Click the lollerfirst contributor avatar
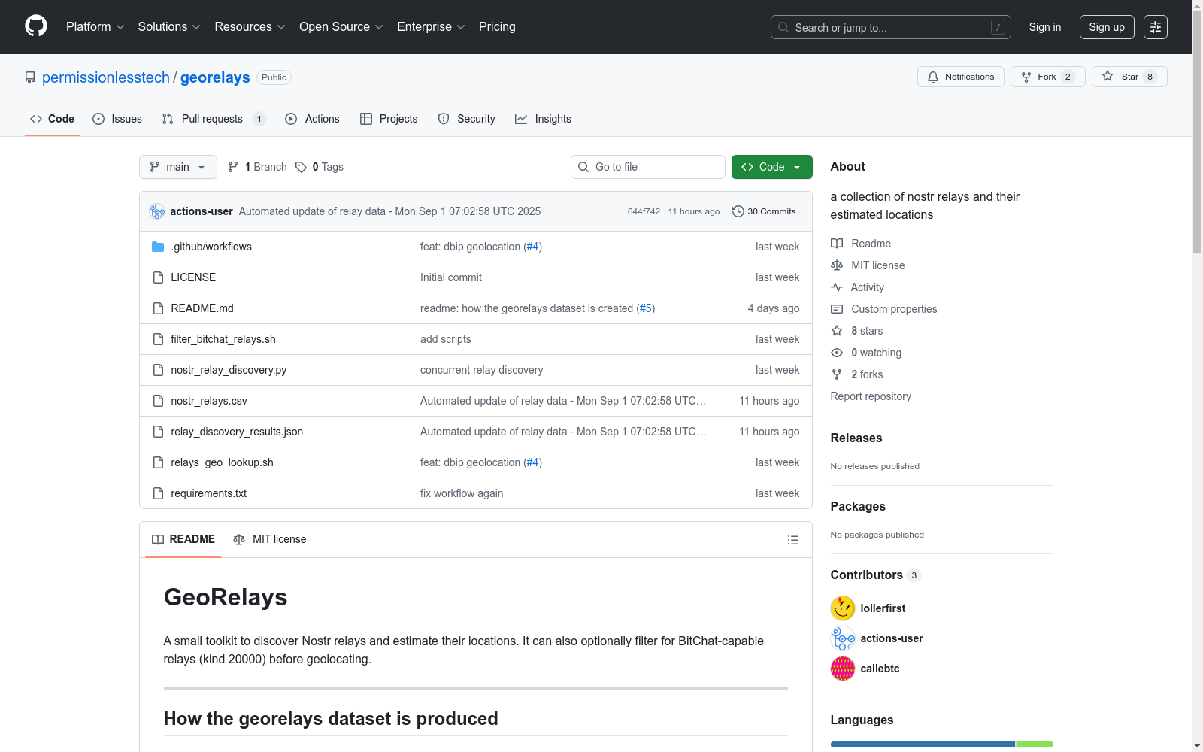 [x=843, y=608]
